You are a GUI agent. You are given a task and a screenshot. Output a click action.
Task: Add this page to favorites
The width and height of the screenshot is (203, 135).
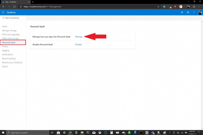[158, 7]
